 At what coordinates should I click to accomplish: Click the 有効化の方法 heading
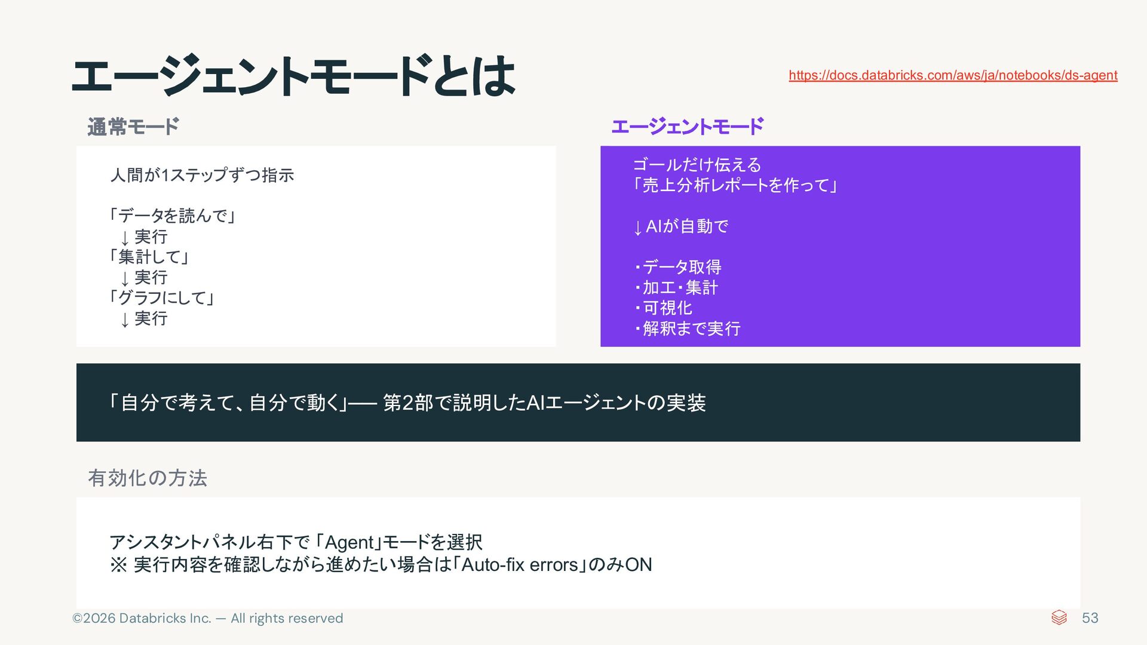(x=148, y=478)
